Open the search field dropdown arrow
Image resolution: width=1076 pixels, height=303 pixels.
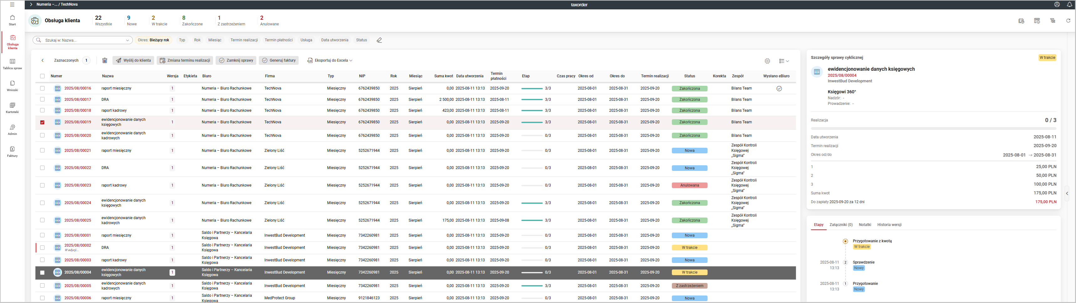click(128, 40)
